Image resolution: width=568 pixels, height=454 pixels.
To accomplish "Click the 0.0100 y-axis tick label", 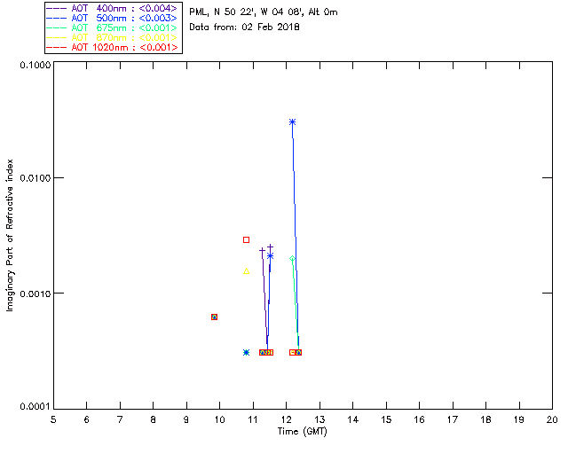I will [35, 177].
